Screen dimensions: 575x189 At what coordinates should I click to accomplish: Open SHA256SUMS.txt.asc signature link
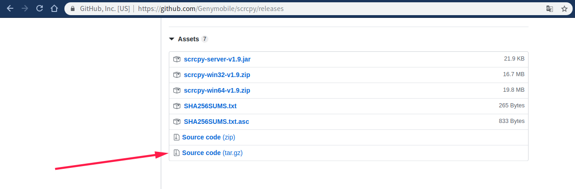tap(216, 122)
